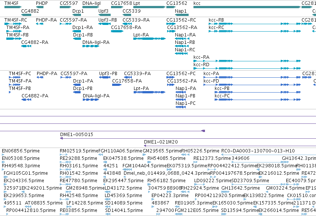316x216 pixels.
Task: Click the TM4SF-RC transcript label
Action: click(x=16, y=20)
